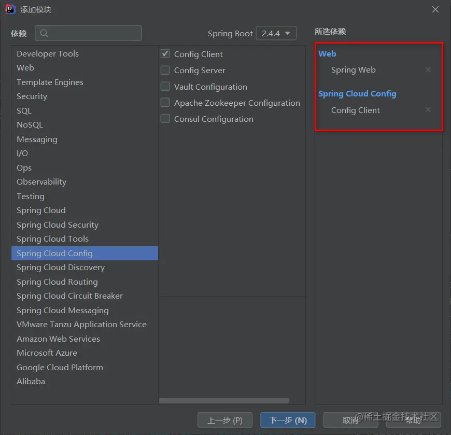451x435 pixels.
Task: Click Web group heading in selected dependencies
Action: (x=327, y=54)
